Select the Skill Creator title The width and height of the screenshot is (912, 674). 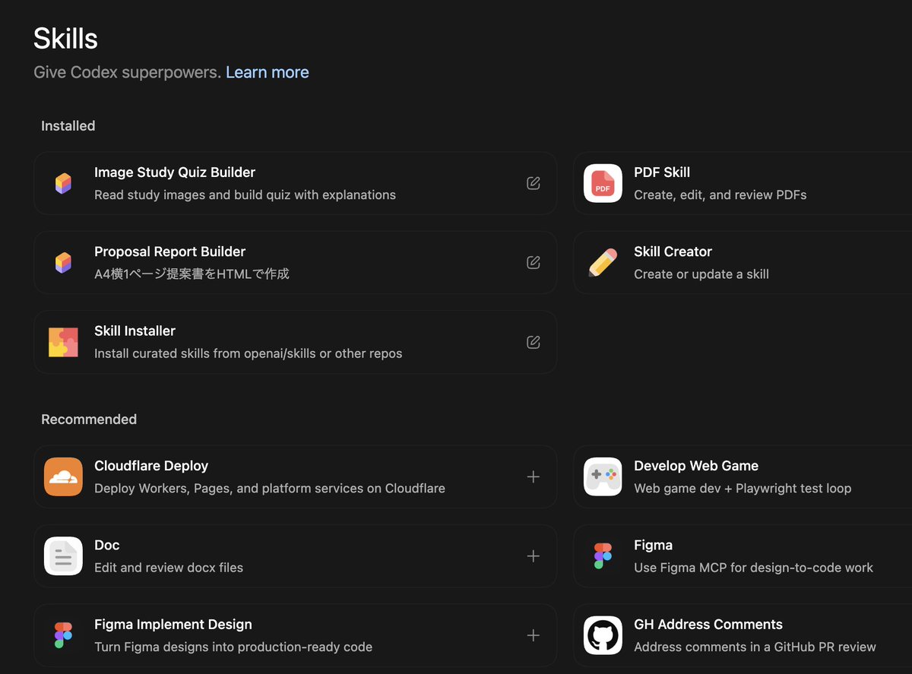coord(673,252)
